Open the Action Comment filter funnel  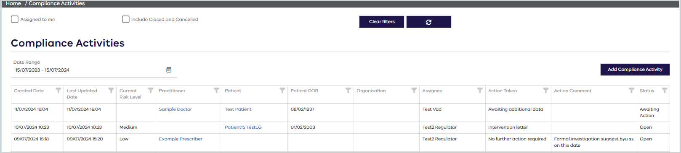(631, 91)
